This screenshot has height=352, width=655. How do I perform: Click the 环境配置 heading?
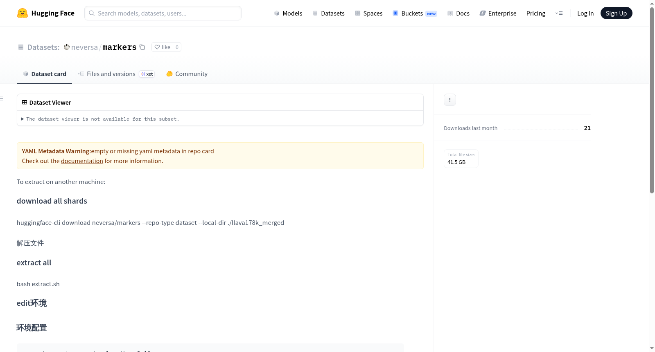pyautogui.click(x=32, y=327)
